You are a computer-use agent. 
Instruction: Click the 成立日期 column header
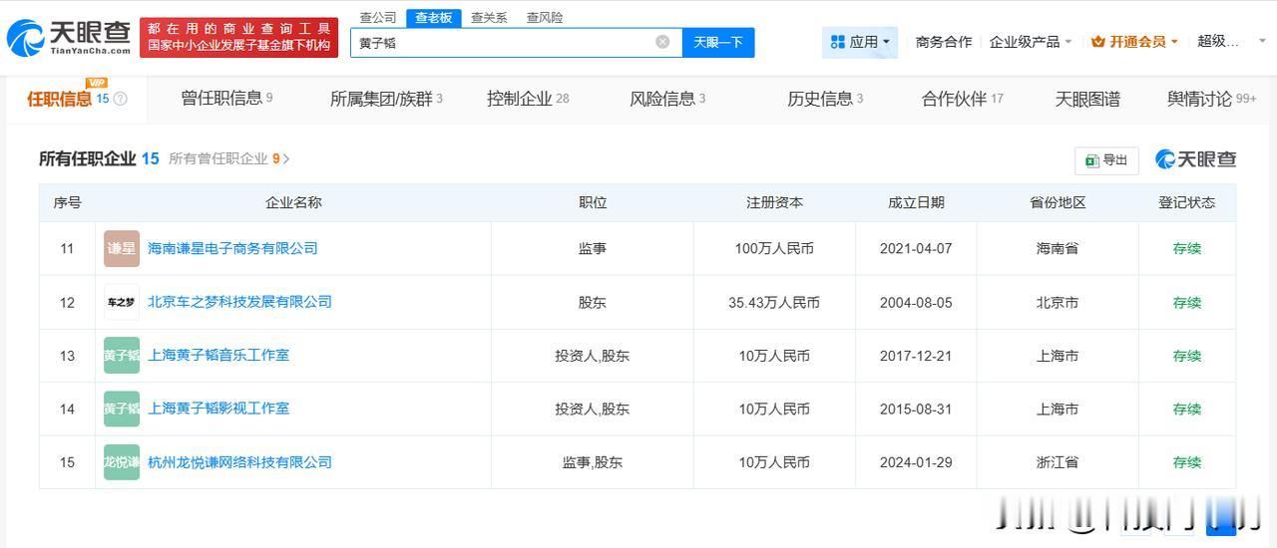click(x=916, y=202)
